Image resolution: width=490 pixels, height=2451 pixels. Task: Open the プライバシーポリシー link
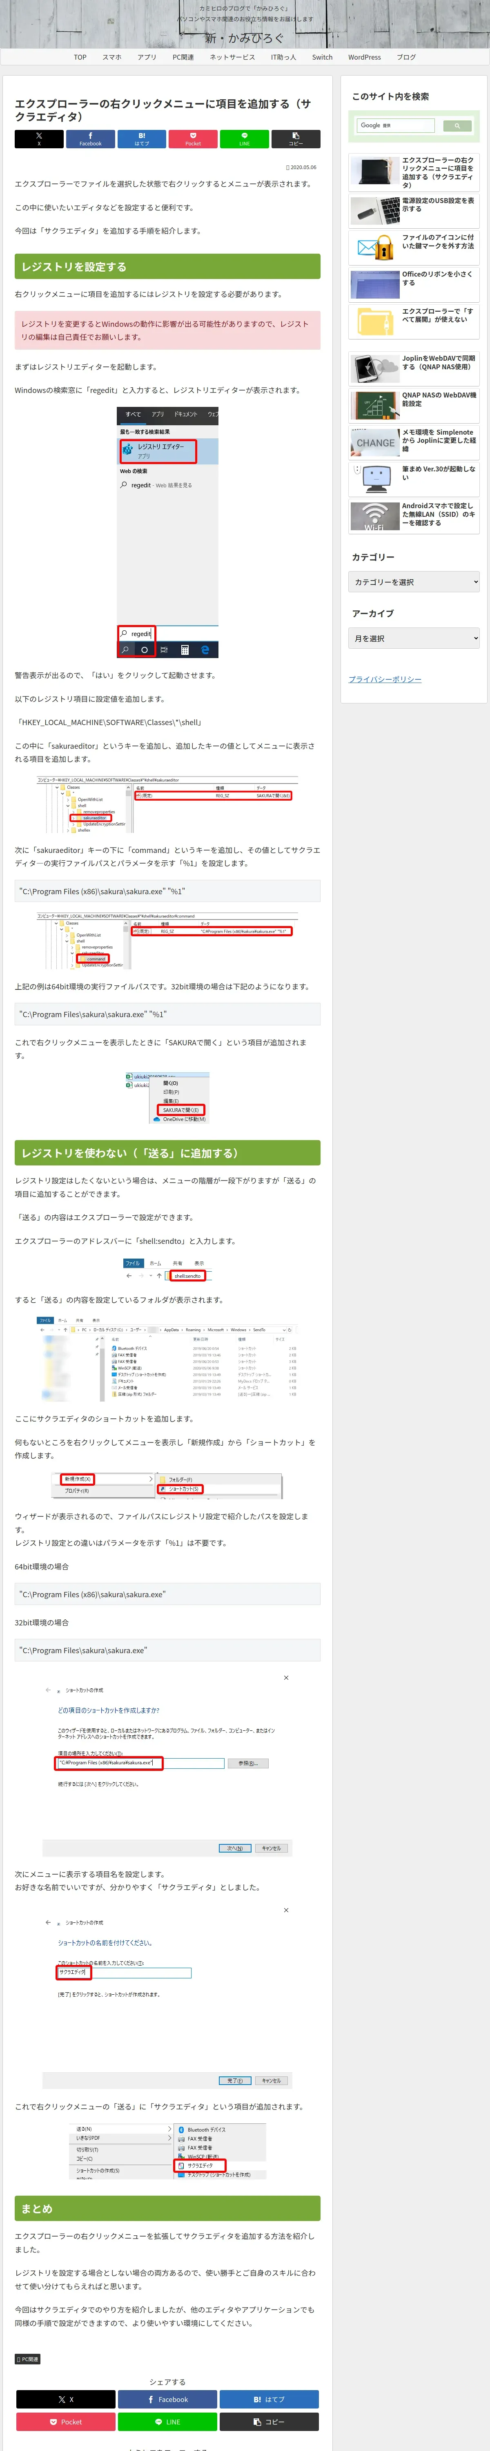coord(384,679)
